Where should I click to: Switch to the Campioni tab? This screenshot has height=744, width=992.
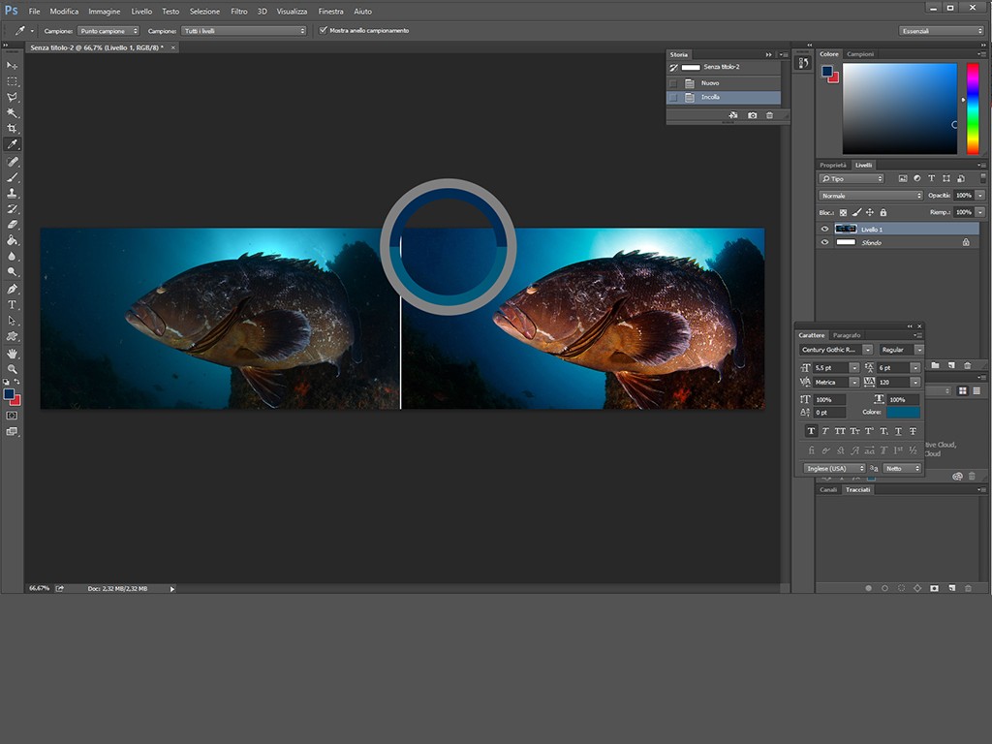860,54
